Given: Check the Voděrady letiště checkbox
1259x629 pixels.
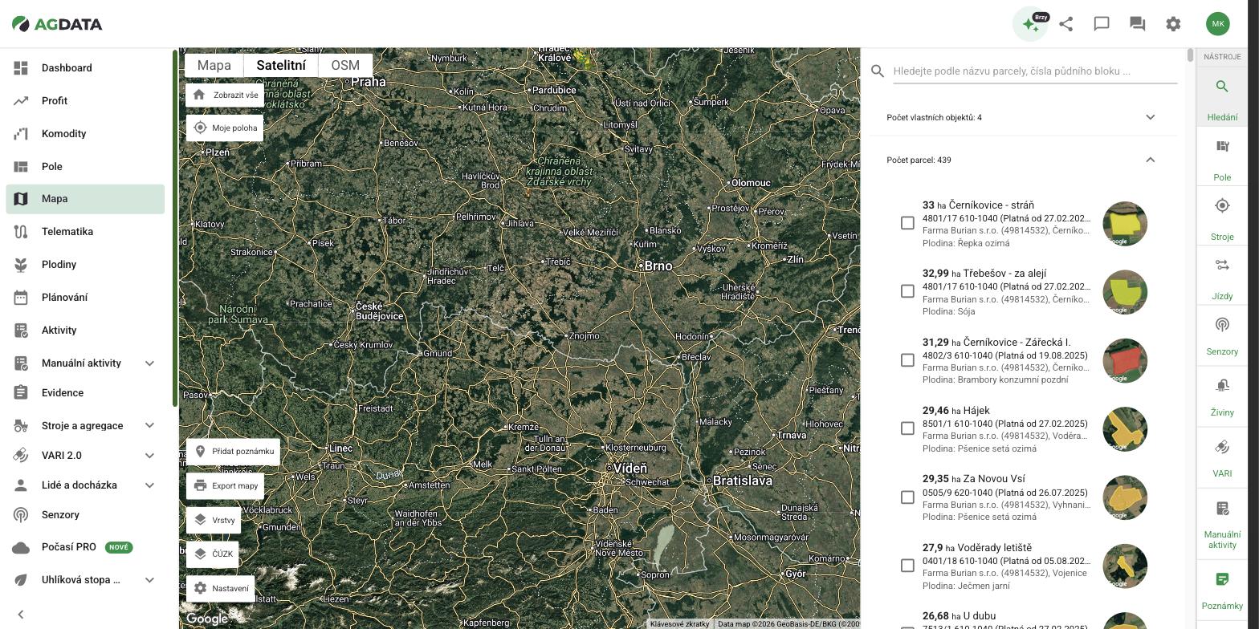Looking at the screenshot, I should 907,566.
